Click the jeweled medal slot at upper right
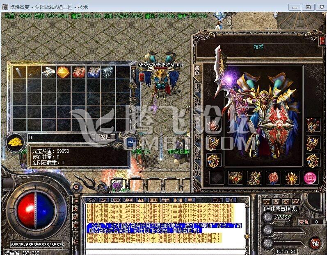The width and height of the screenshot is (327, 255). (313, 125)
